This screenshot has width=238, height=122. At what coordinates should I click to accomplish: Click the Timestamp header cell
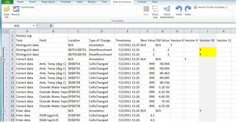tap(127, 41)
